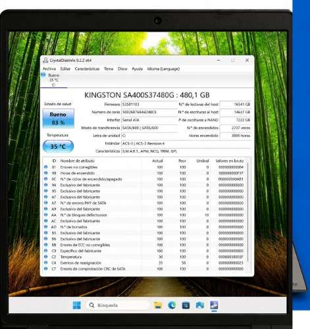Open File Explorer from the taskbar
Screen dimensions: 310x329
pos(158,305)
